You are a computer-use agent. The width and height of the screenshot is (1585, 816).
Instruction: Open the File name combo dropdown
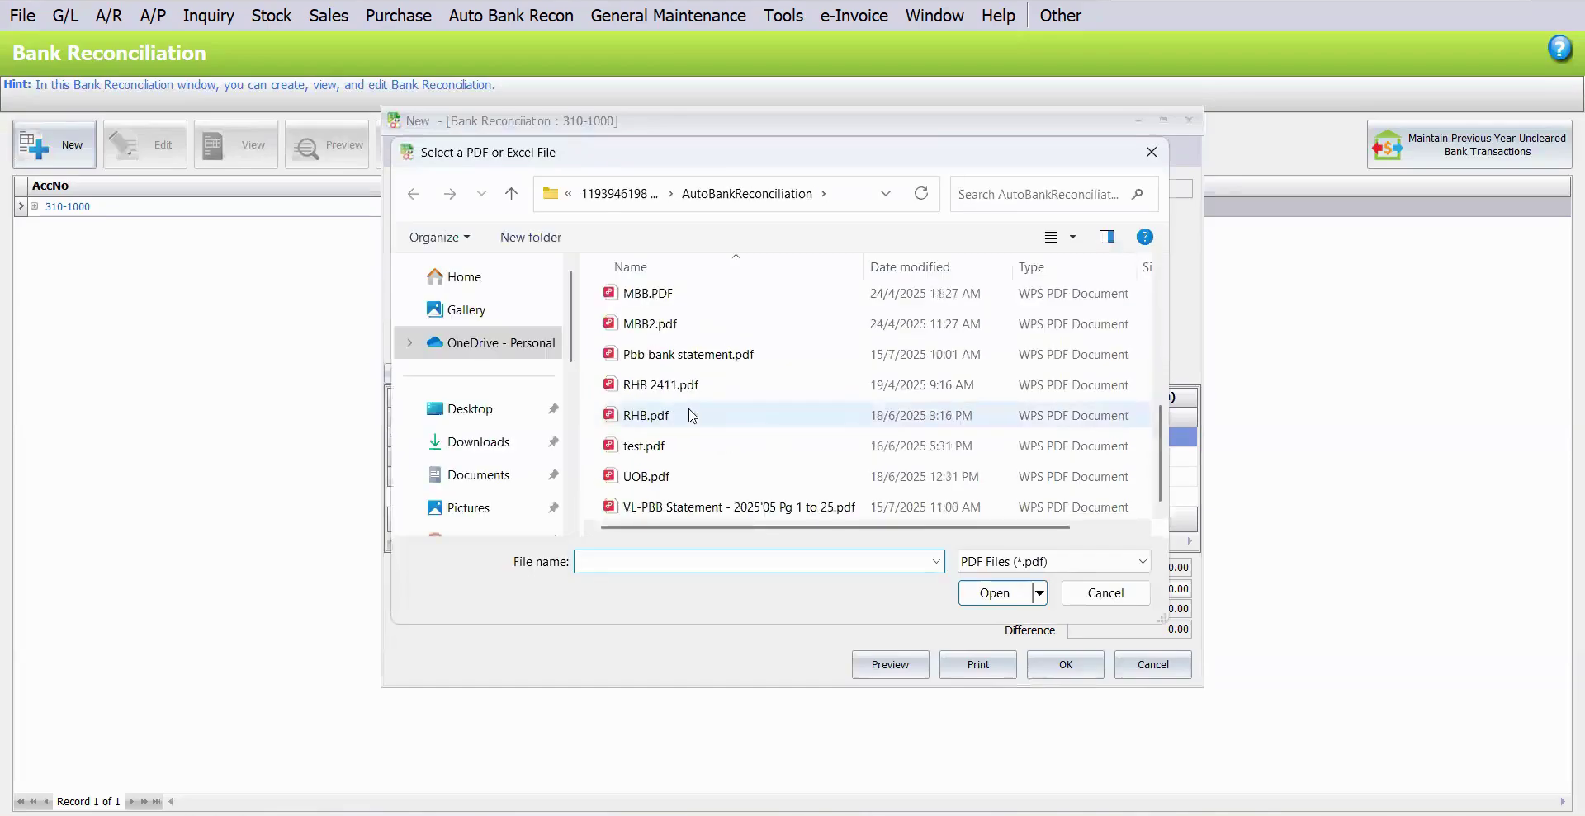pos(936,561)
